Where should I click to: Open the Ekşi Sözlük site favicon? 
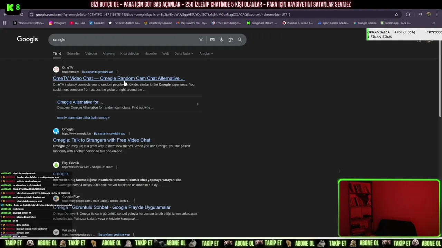click(56, 165)
